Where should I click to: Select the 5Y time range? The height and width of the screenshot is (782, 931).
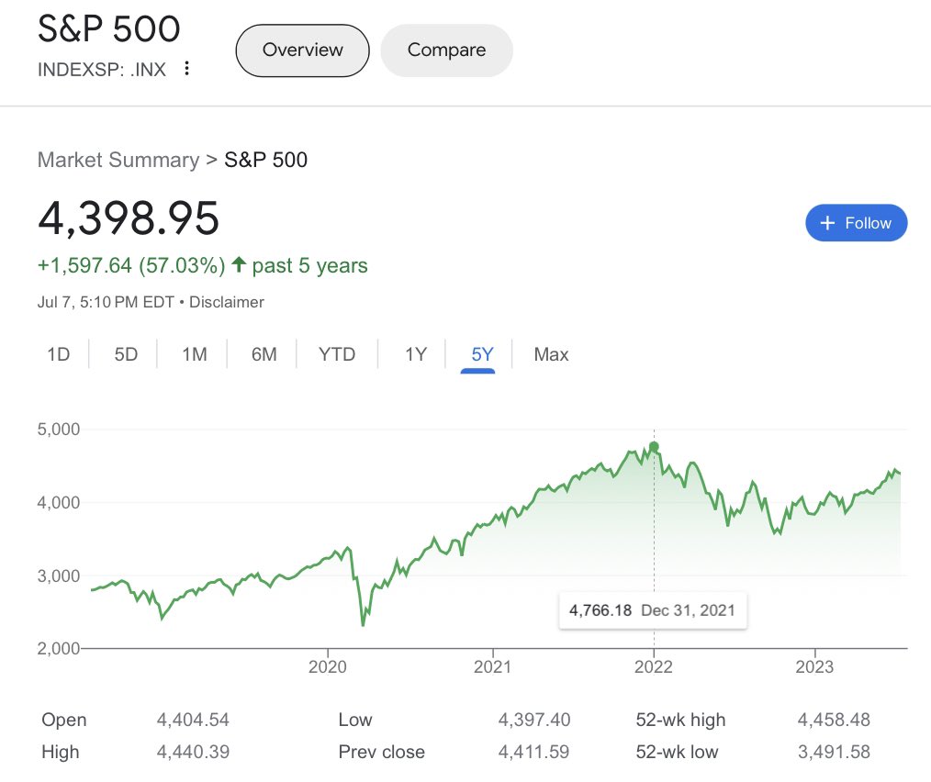(x=481, y=354)
